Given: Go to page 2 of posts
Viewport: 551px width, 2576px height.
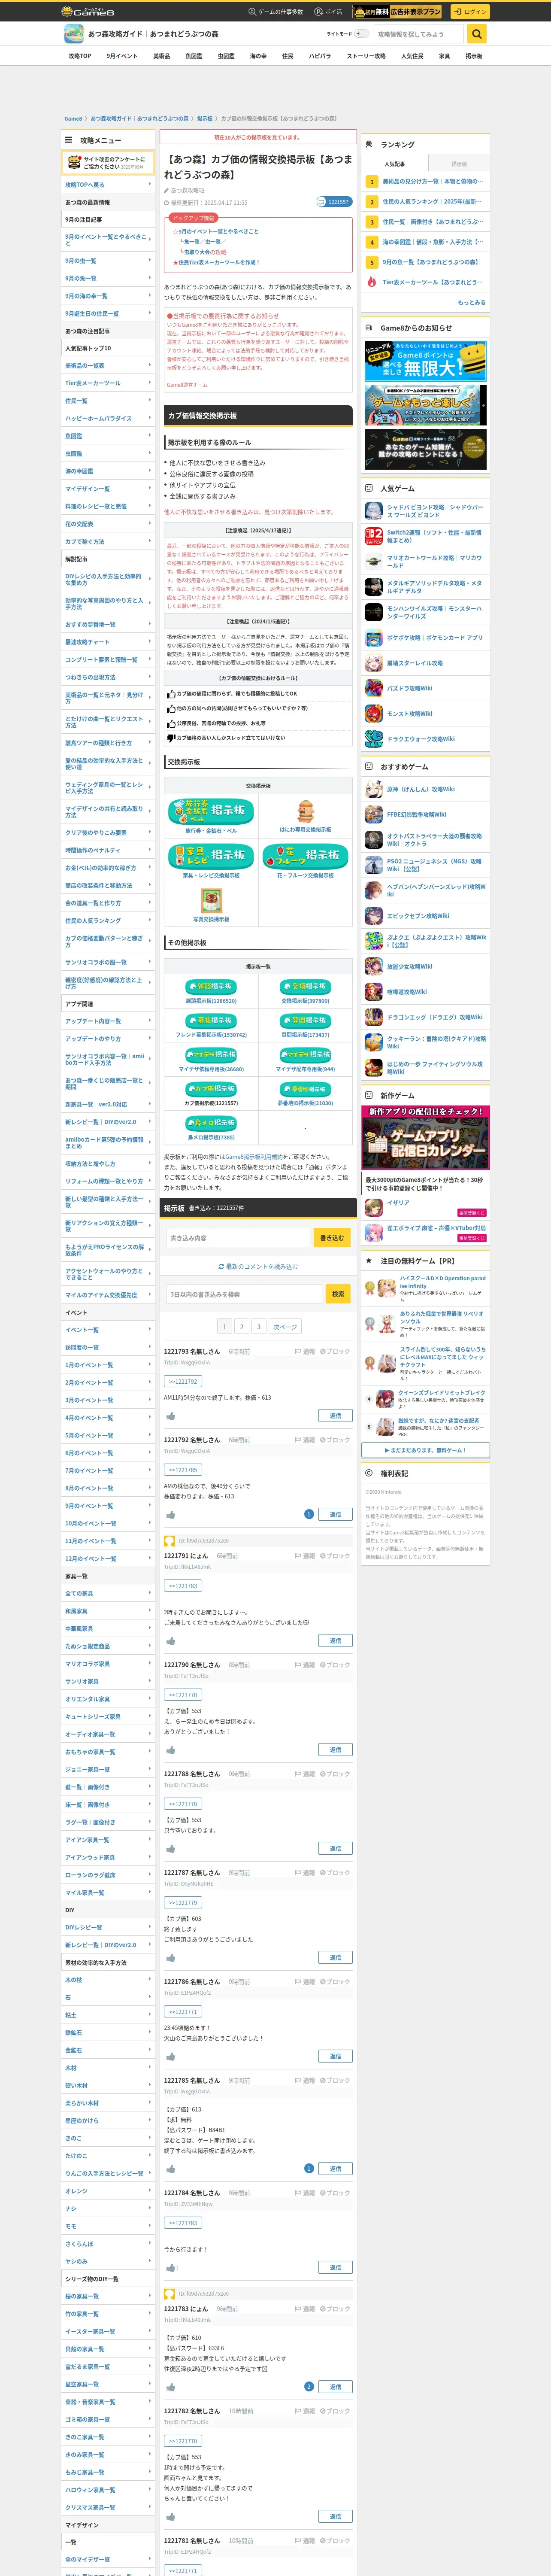Looking at the screenshot, I should coord(241,1326).
